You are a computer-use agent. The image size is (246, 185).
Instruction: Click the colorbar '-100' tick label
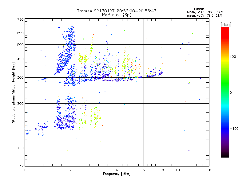coord(234,129)
